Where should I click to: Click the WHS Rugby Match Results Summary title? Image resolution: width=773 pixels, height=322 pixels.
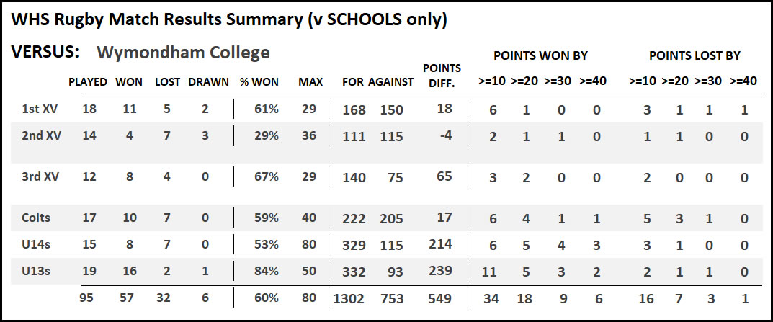click(x=228, y=20)
